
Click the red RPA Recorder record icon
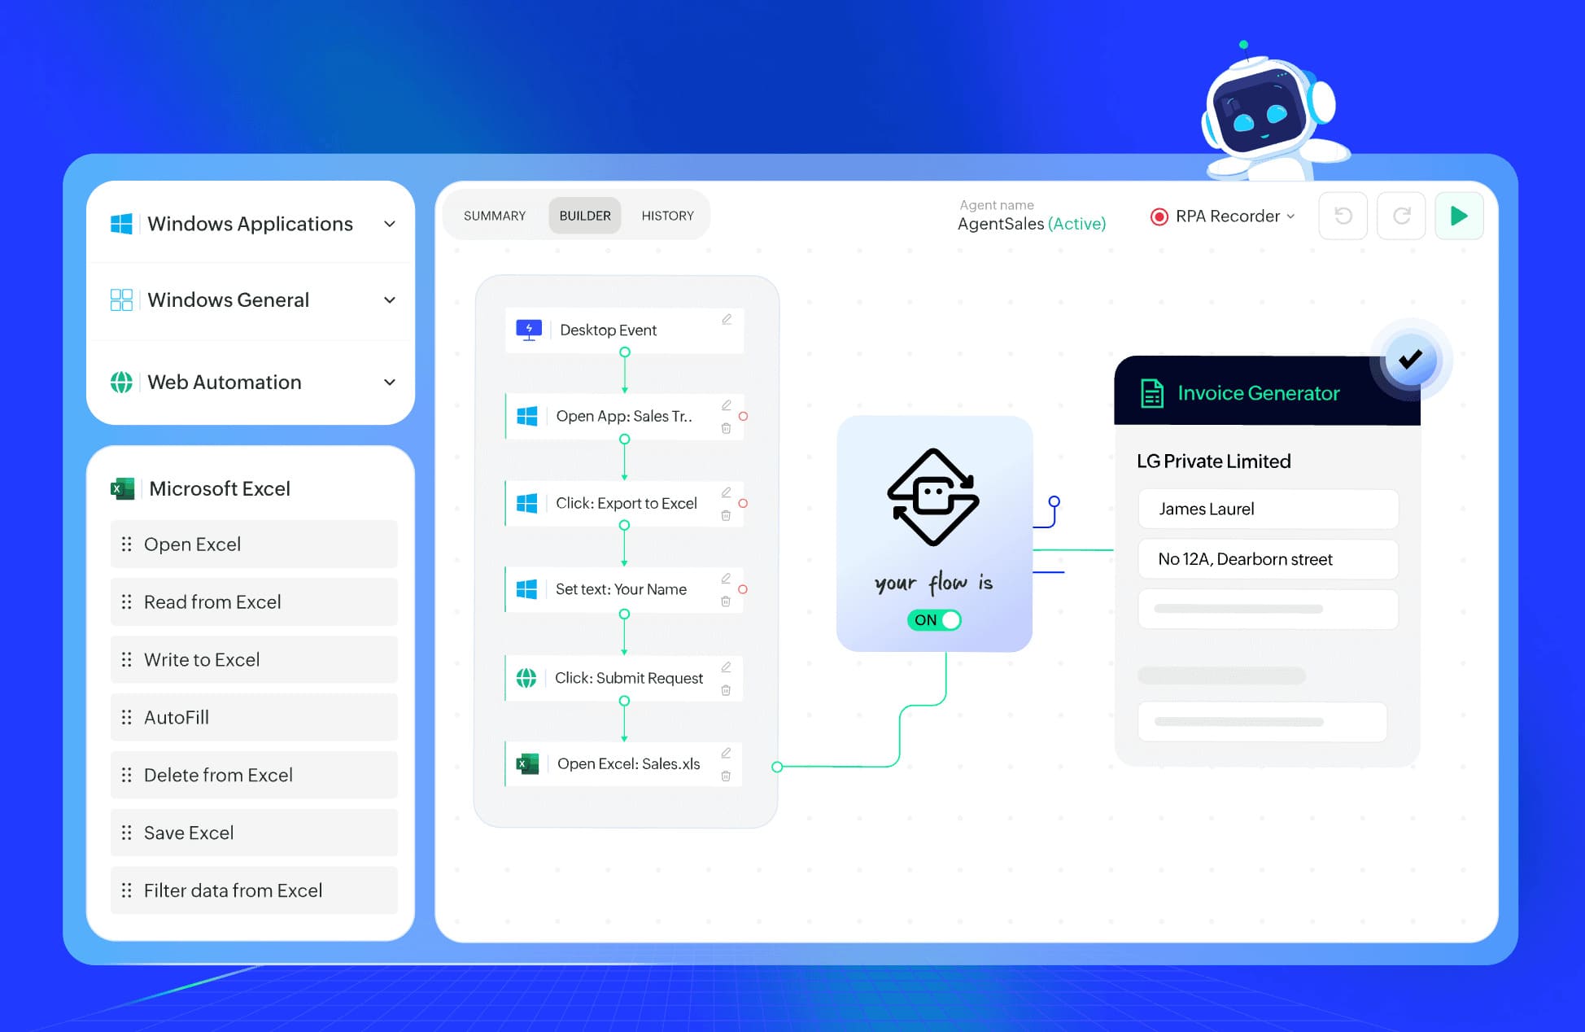pyautogui.click(x=1159, y=216)
